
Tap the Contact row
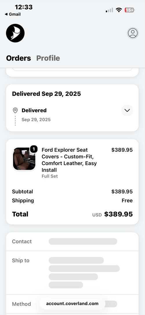coord(72,241)
